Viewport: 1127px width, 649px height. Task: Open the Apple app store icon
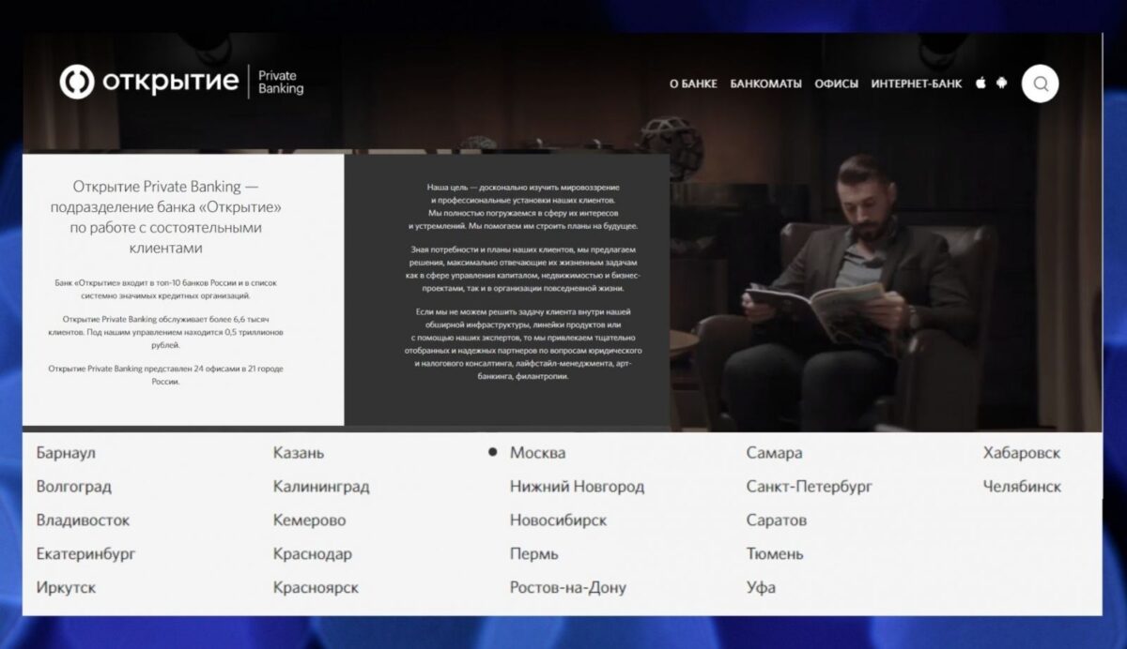coord(980,83)
